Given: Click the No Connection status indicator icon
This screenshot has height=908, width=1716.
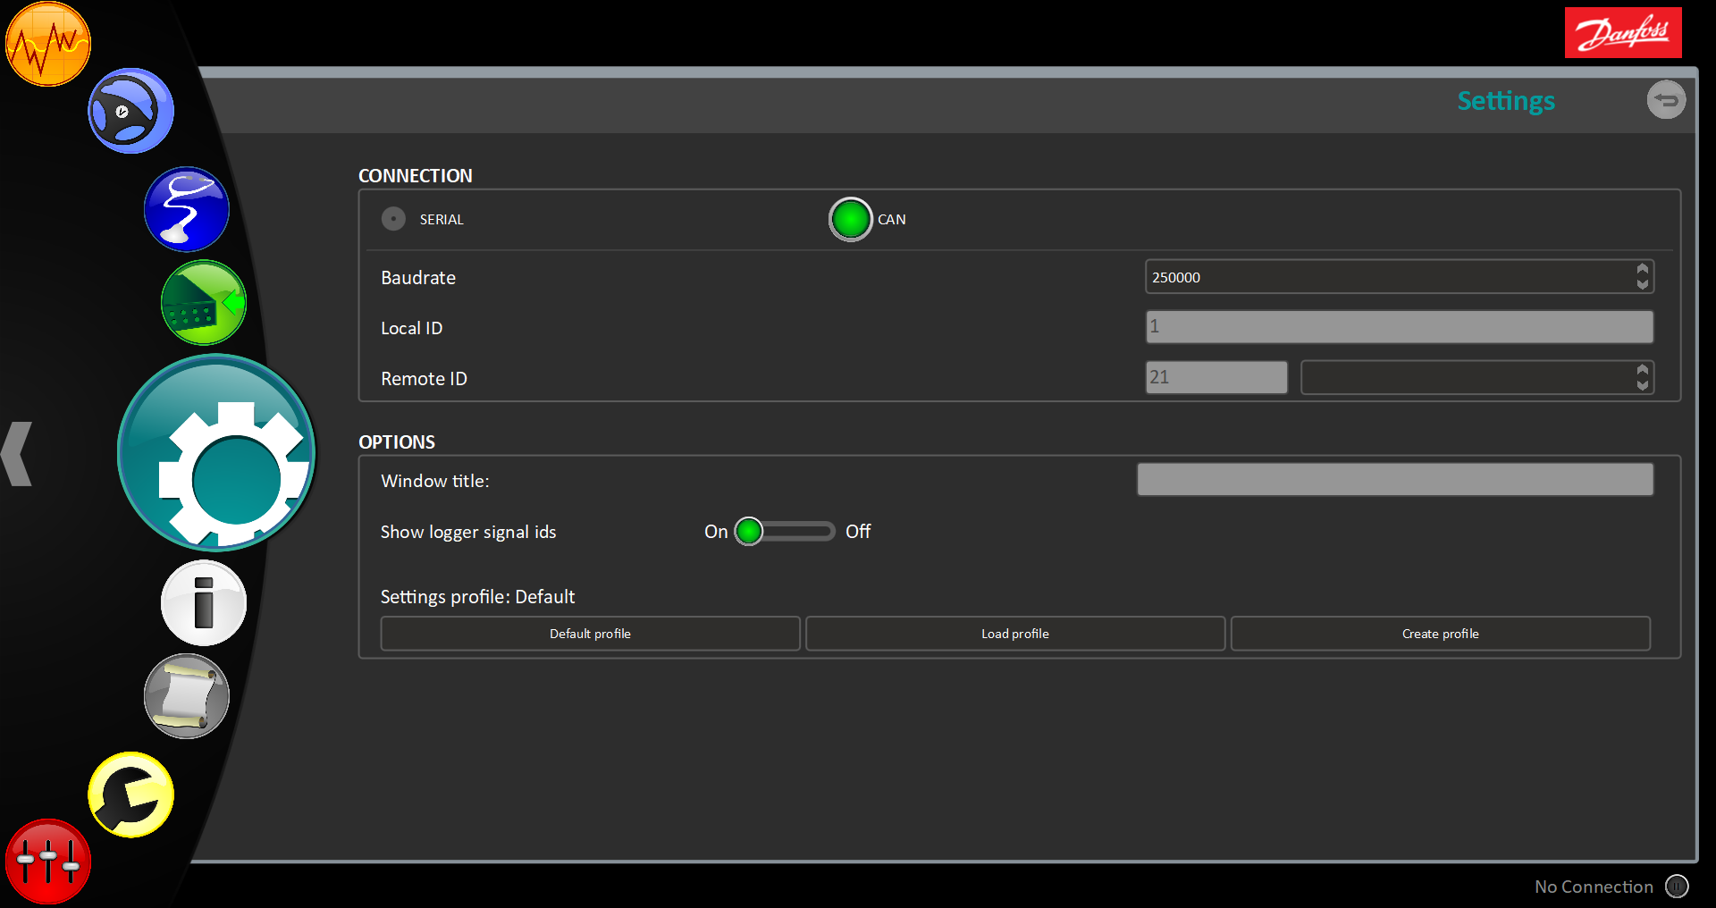Looking at the screenshot, I should tap(1677, 887).
